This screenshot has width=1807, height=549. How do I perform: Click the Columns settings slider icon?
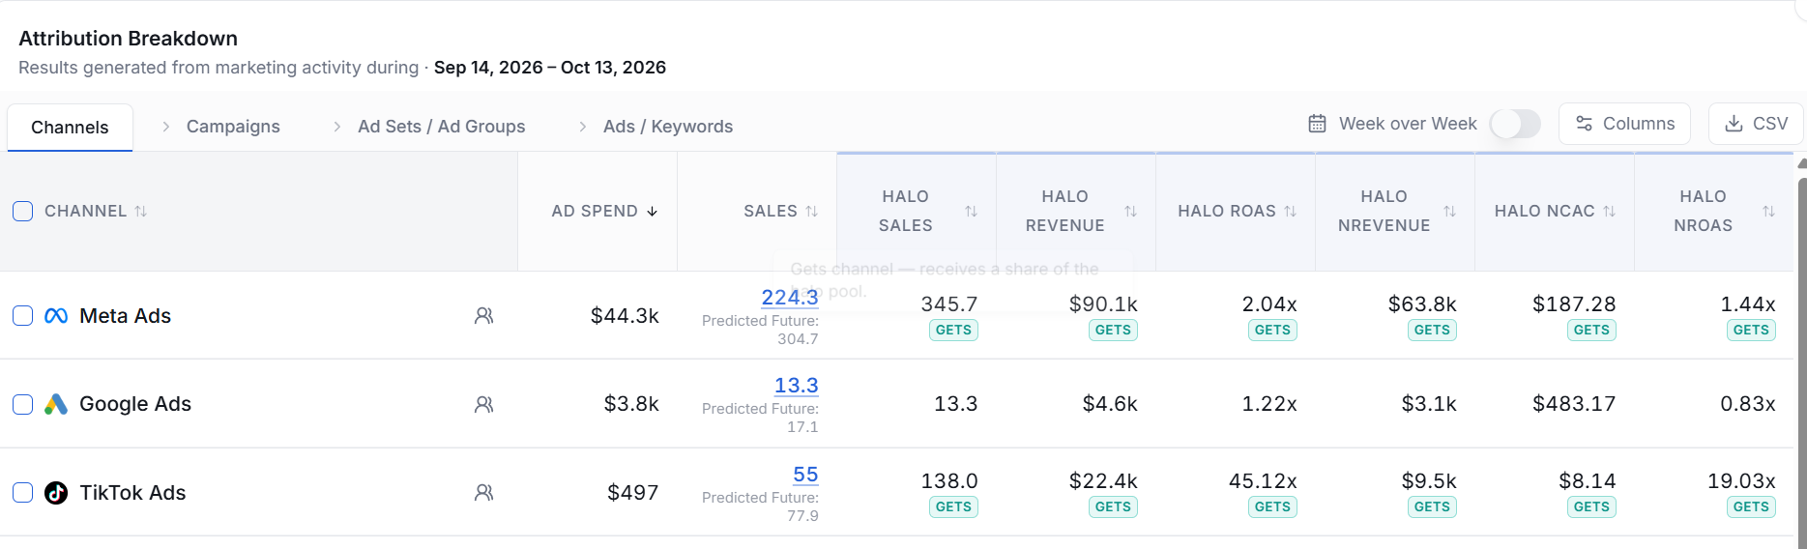(1584, 124)
